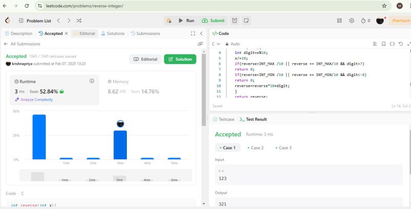The width and height of the screenshot is (411, 209).
Task: Click Analyze Complexity link
Action: pyautogui.click(x=34, y=100)
